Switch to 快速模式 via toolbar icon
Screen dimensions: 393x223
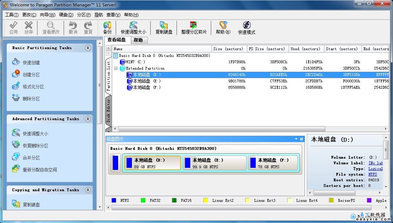click(x=247, y=28)
